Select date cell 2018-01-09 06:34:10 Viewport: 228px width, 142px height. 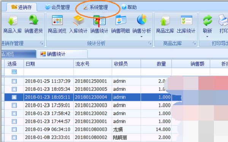click(49, 129)
